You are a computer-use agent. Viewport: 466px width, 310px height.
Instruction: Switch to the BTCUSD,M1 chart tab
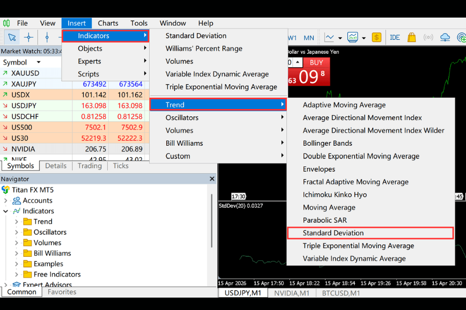coord(341,293)
